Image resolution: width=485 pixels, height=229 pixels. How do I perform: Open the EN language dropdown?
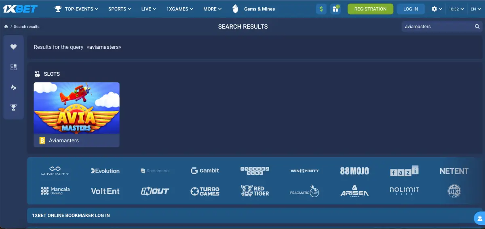475,9
